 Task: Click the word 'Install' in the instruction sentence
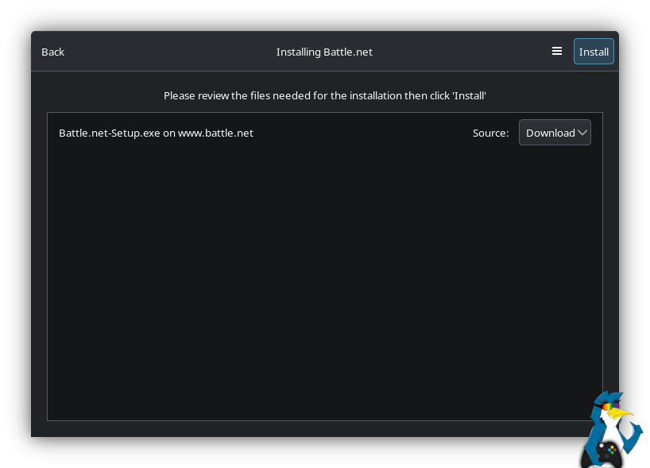[469, 95]
